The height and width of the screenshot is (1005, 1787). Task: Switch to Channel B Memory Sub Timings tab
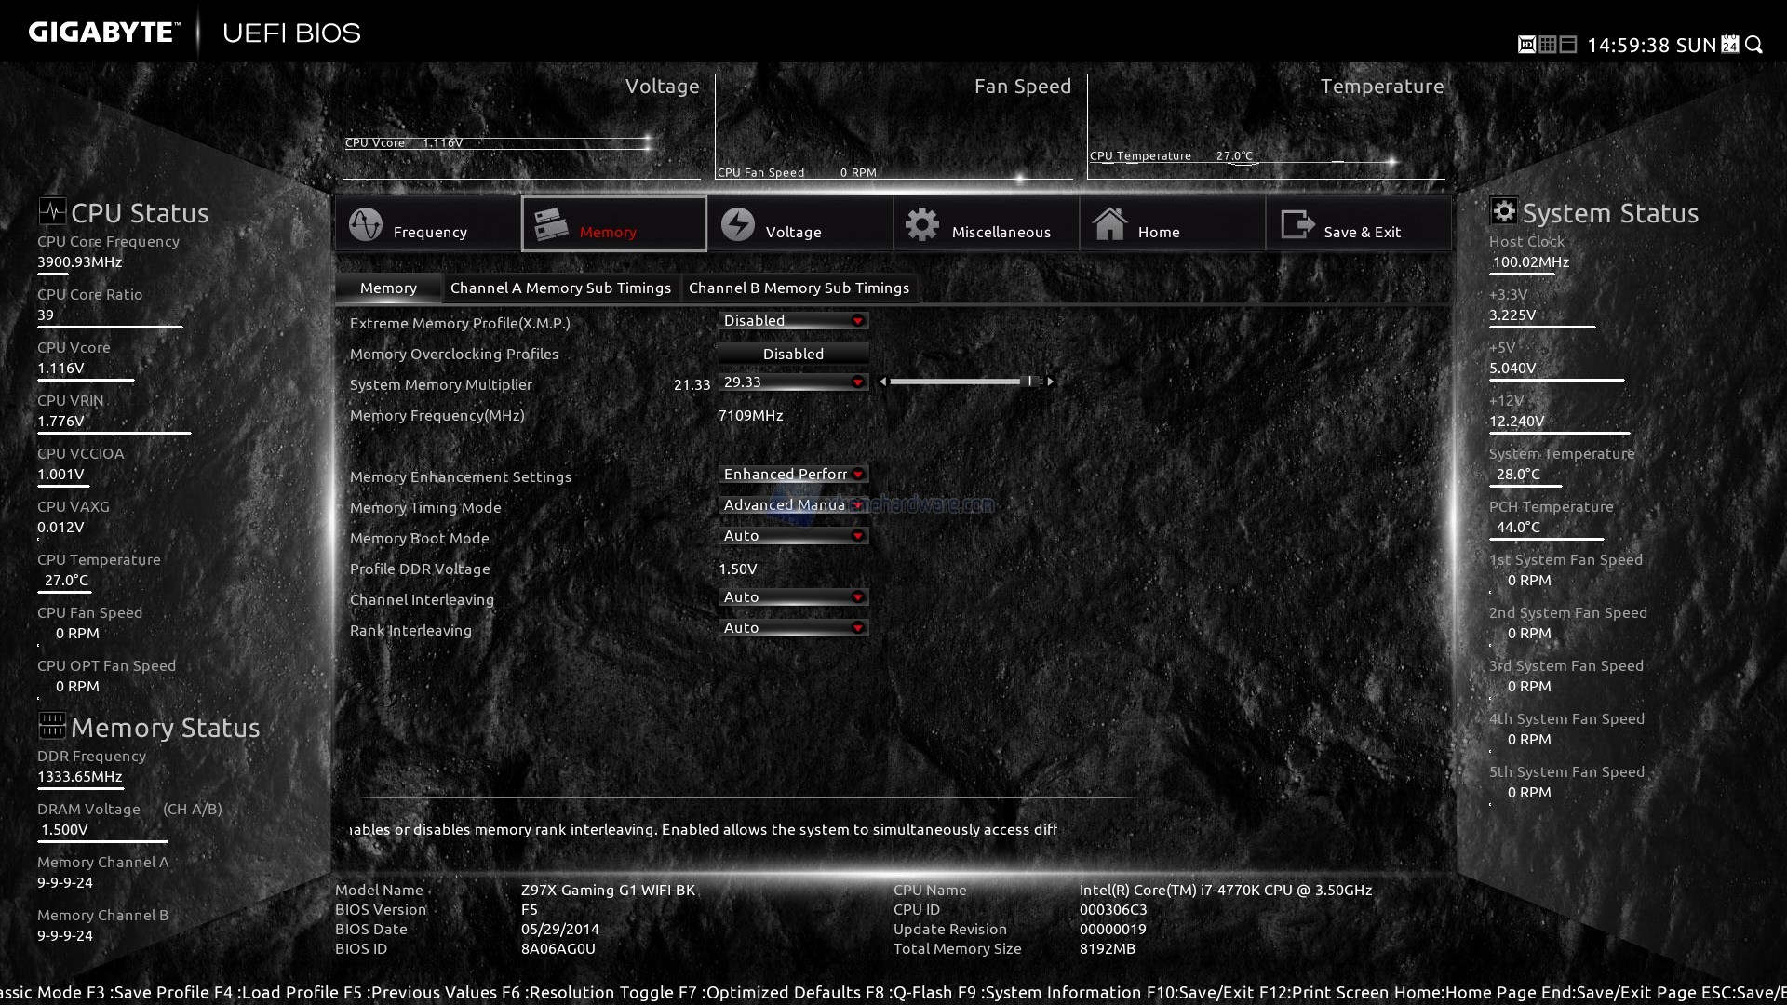[x=799, y=288]
